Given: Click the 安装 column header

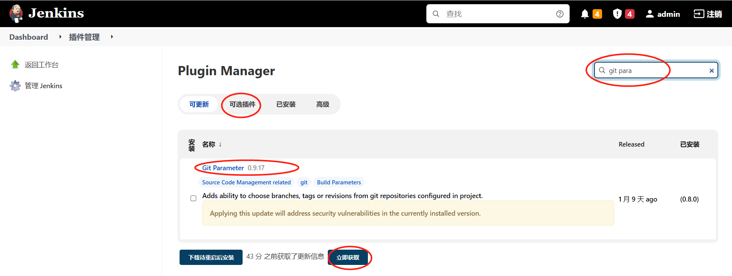Looking at the screenshot, I should (x=192, y=145).
